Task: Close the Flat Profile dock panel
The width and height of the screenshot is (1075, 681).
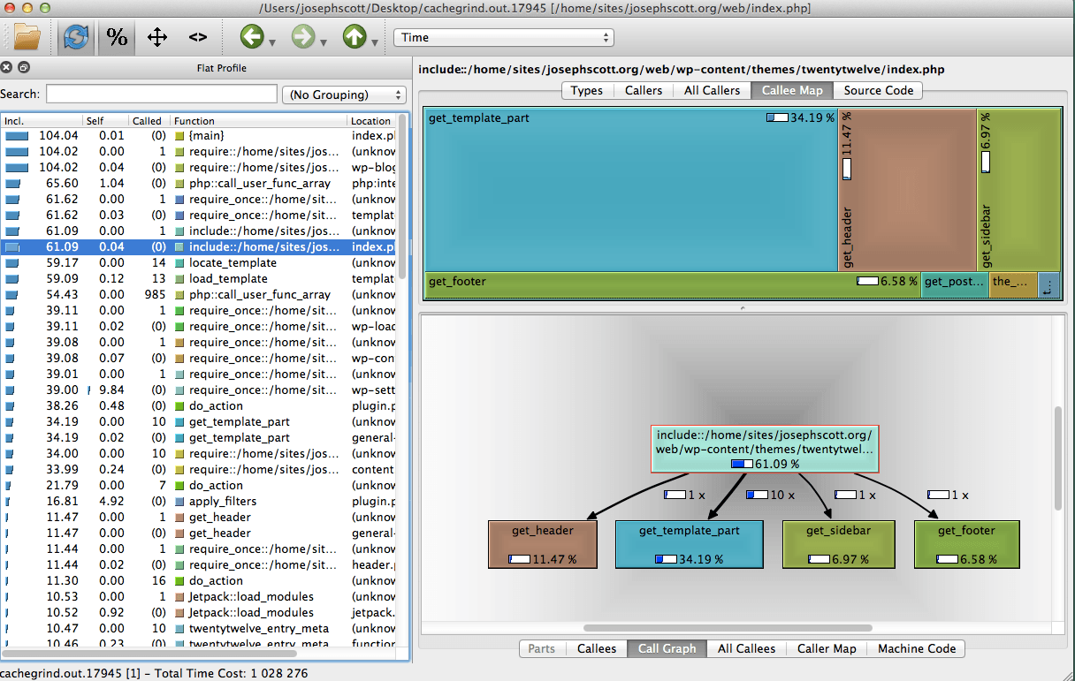Action: tap(7, 67)
